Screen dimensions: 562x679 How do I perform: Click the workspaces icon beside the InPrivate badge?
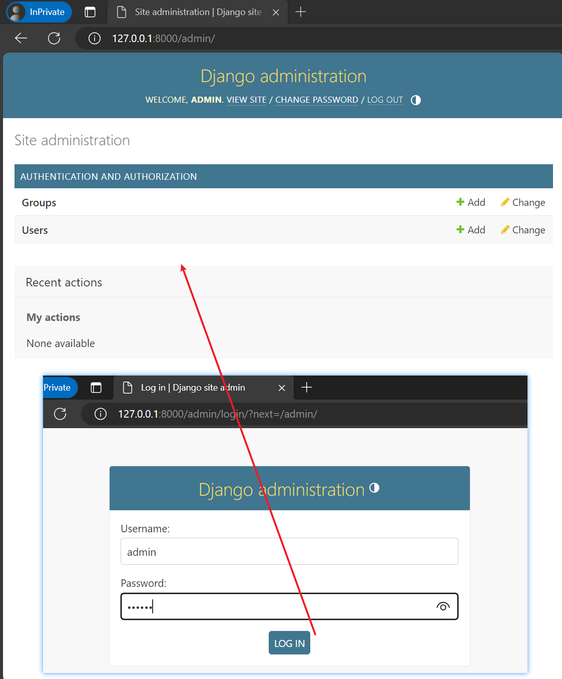(x=90, y=12)
